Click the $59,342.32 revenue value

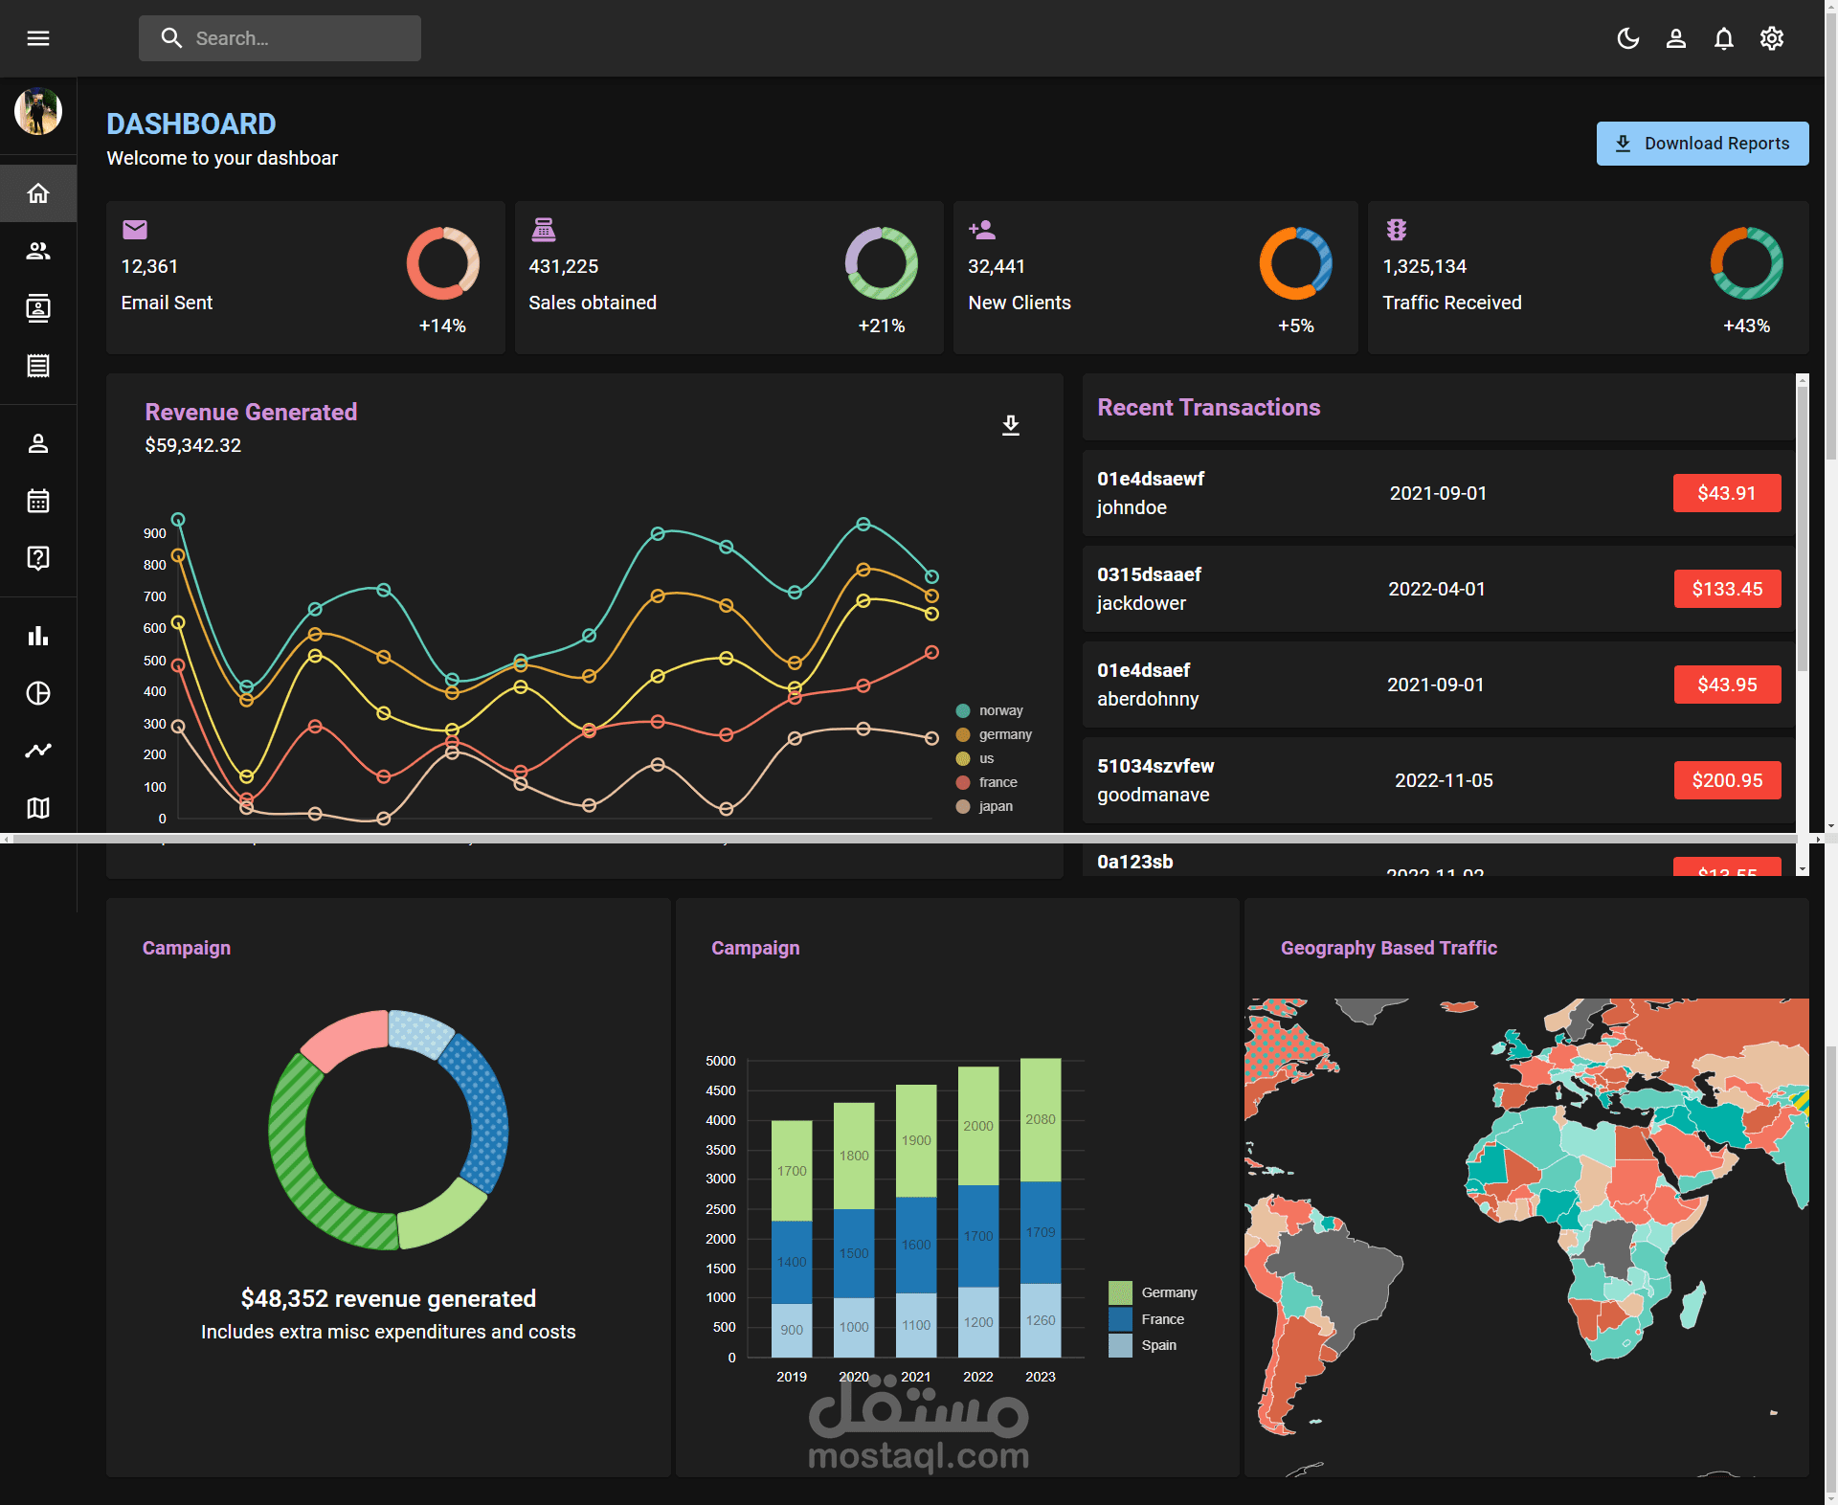192,445
